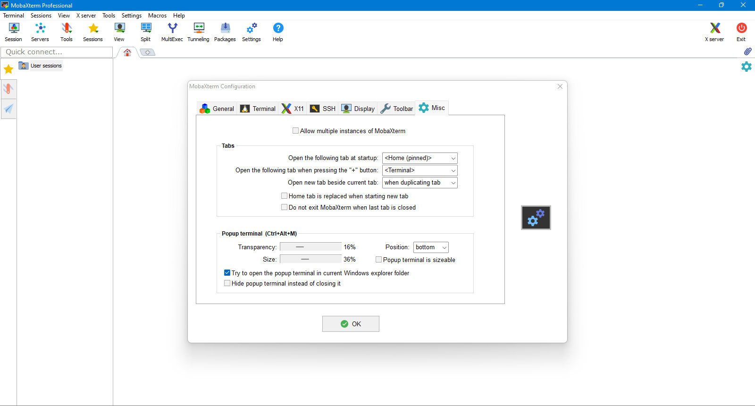The image size is (755, 406).
Task: Enable Allow multiple instances of MobaXterm
Action: tap(295, 131)
